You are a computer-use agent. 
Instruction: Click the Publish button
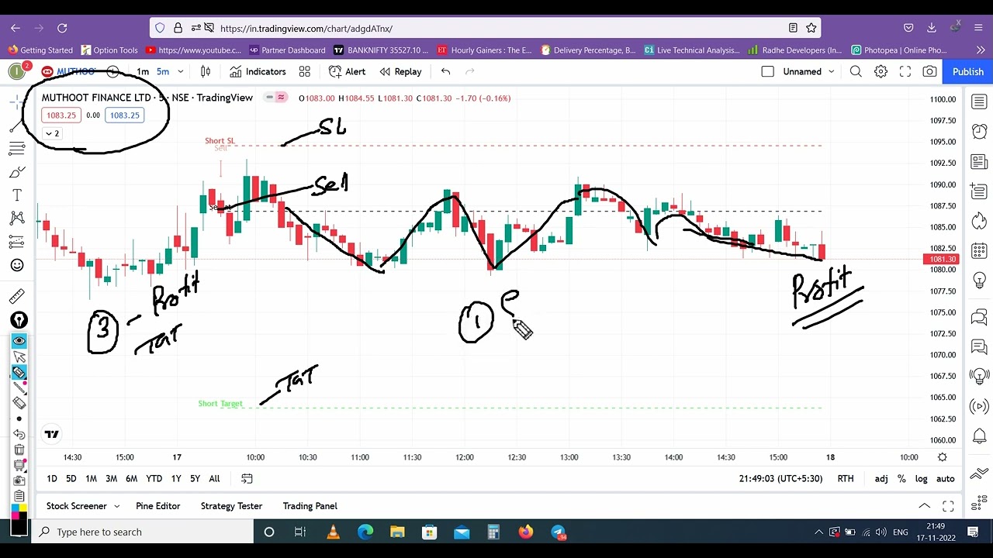pos(968,71)
